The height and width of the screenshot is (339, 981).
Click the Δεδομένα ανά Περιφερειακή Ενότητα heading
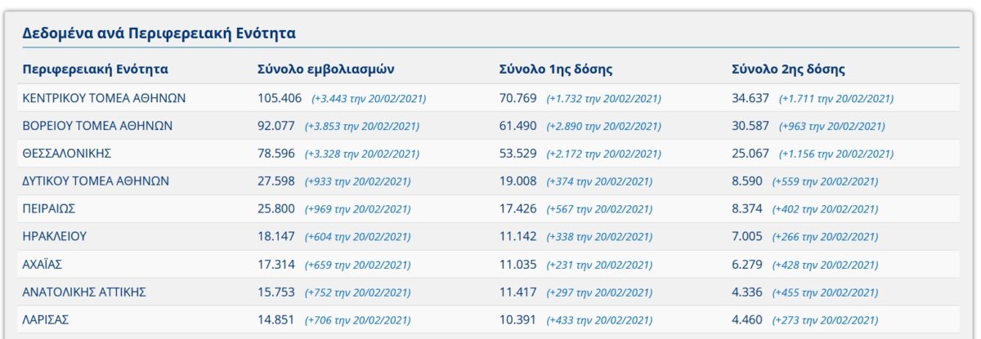[x=159, y=33]
